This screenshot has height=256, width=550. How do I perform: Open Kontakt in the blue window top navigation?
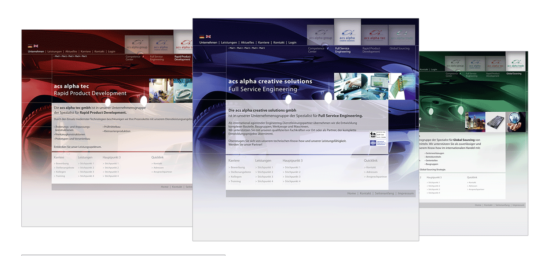[x=279, y=42]
